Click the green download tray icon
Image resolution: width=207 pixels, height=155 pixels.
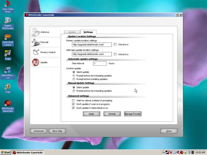tap(185, 152)
